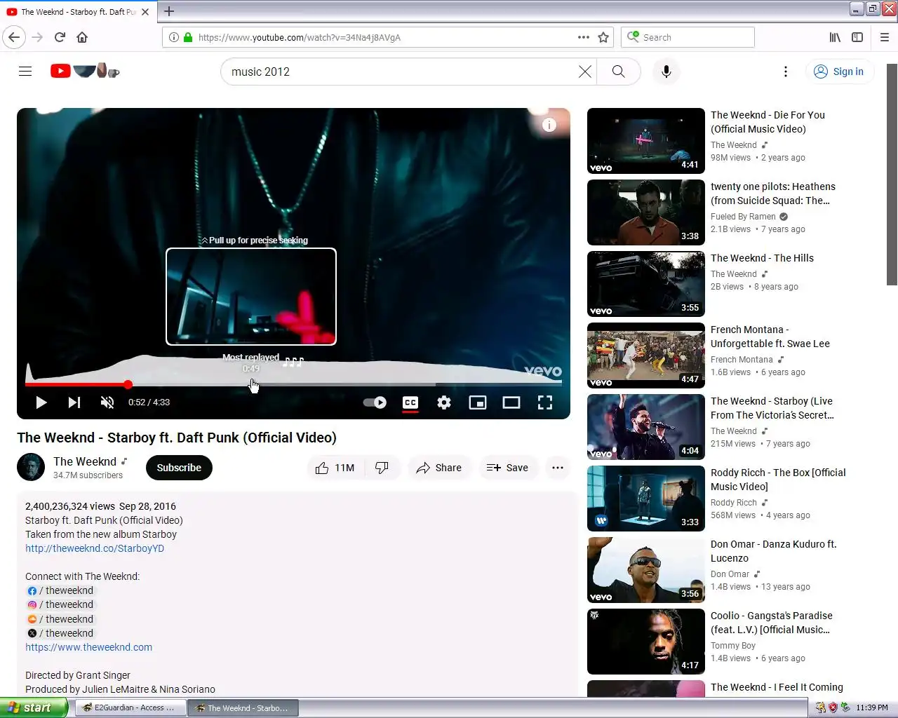Open the YouTube hamburger guide menu

click(25, 72)
